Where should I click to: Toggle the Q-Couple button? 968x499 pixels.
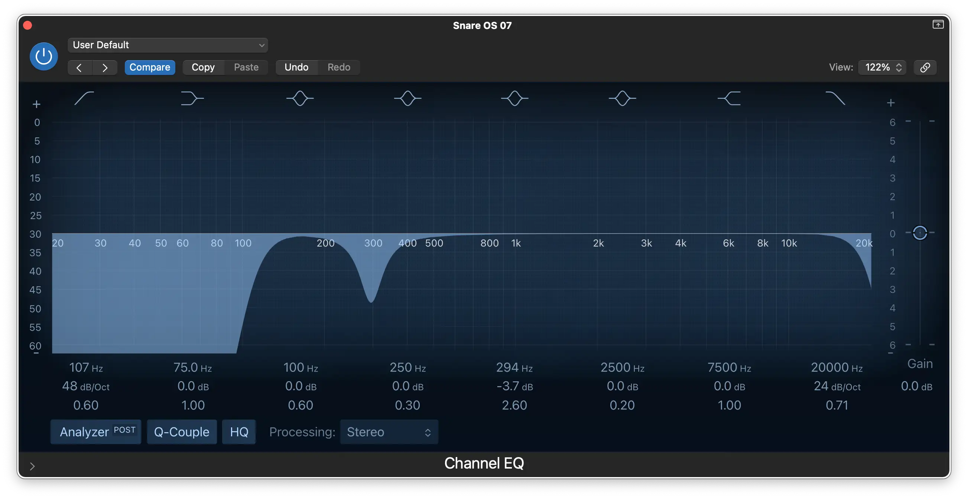(181, 431)
